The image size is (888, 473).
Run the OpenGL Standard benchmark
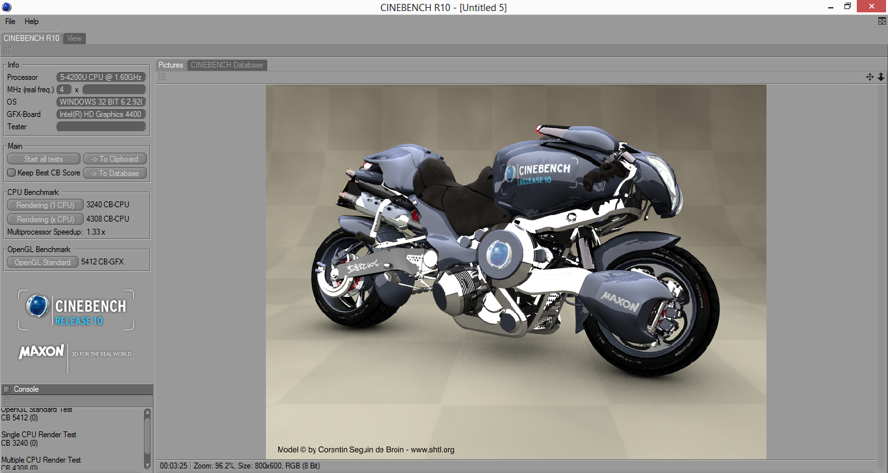pyautogui.click(x=43, y=262)
